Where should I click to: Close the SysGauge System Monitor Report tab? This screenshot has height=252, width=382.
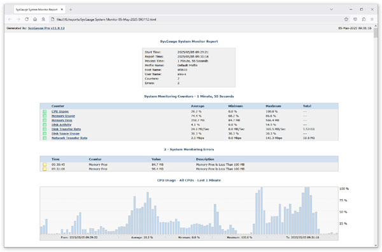click(x=62, y=10)
